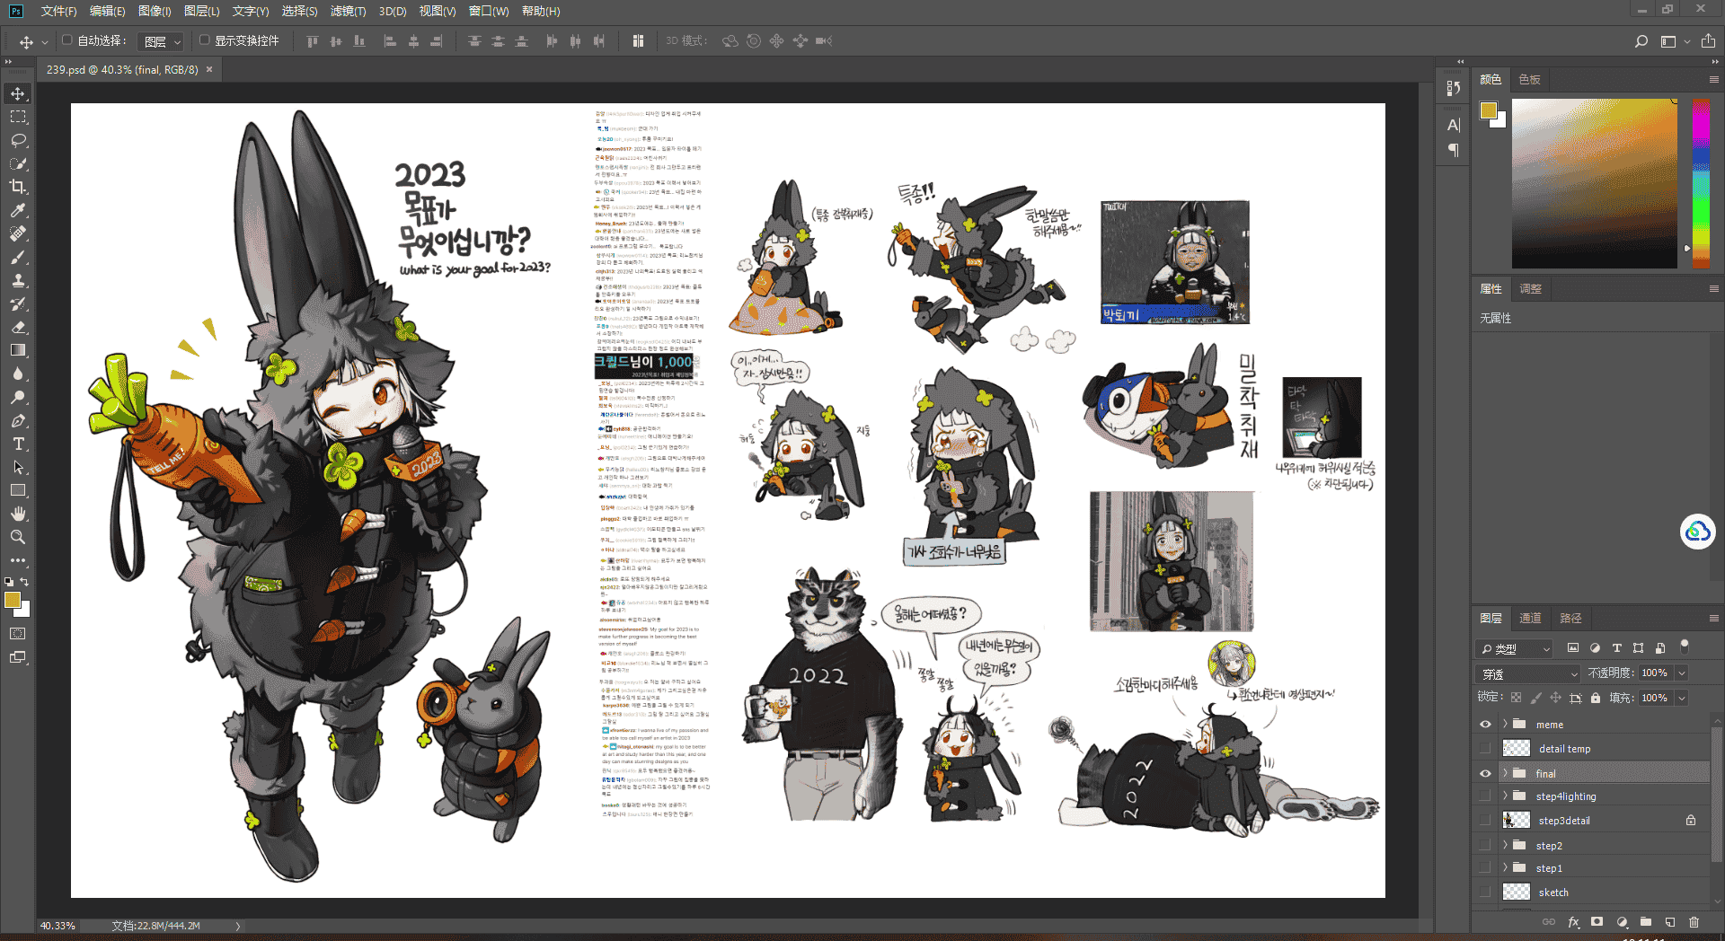
Task: Select the Gradient tool
Action: click(18, 351)
